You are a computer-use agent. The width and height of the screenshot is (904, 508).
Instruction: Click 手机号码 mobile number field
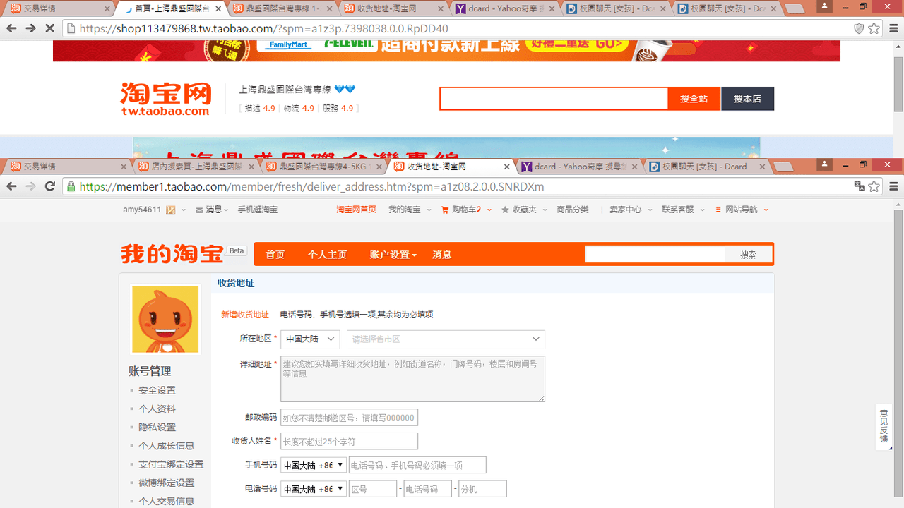pos(417,465)
